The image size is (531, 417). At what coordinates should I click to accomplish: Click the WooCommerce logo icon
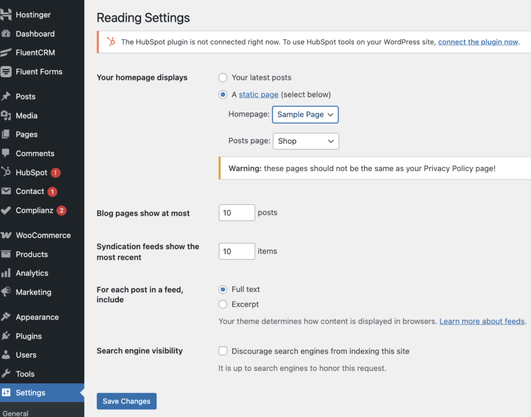tap(6, 235)
